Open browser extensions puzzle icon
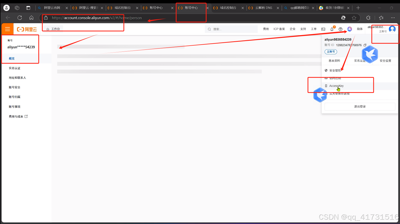The height and width of the screenshot is (224, 400). 368,18
